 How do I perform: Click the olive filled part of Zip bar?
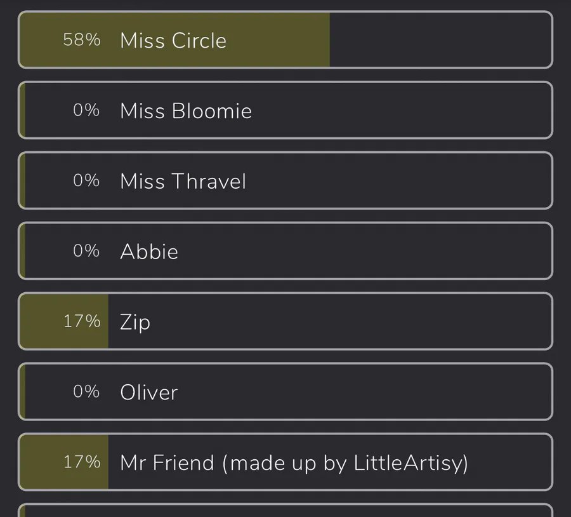coord(64,321)
